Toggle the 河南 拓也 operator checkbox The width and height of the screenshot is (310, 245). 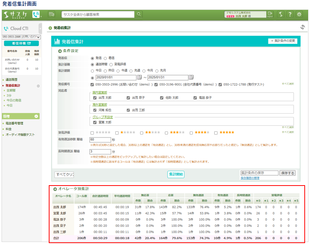click(95, 110)
